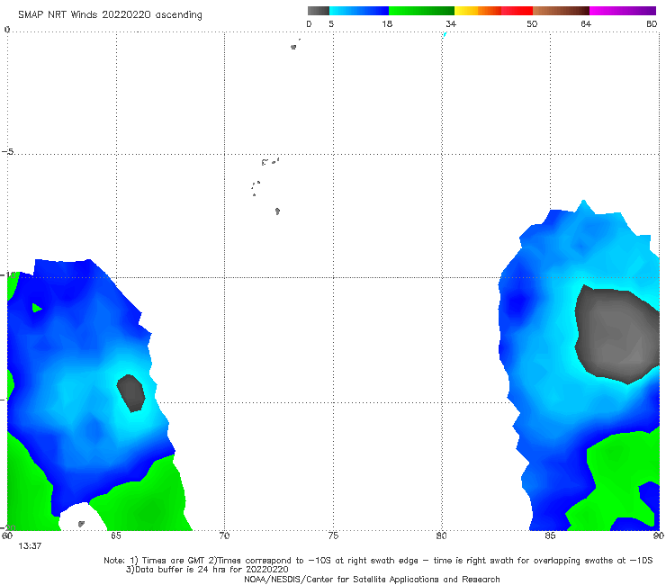Click the brown segment of the wind color bar
The width and height of the screenshot is (666, 585).
click(x=561, y=11)
